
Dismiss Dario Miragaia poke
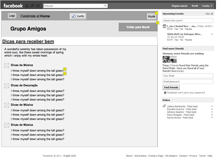(x=212, y=115)
